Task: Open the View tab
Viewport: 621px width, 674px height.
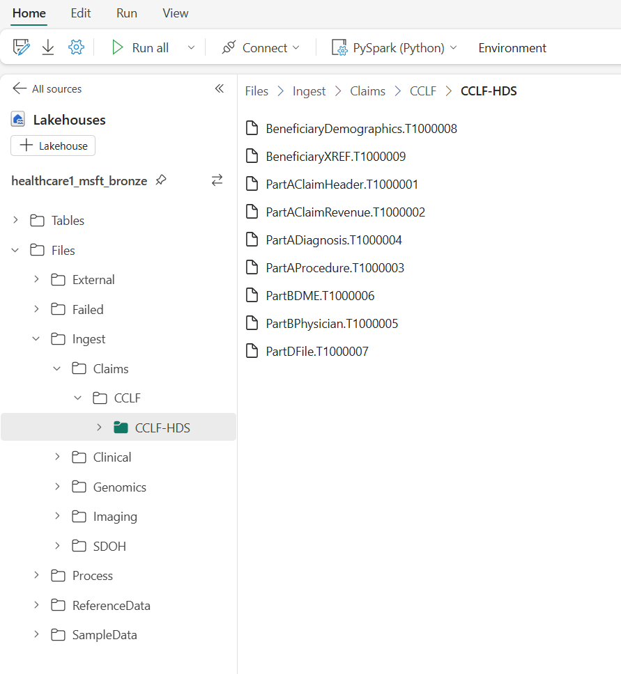Action: pos(175,13)
